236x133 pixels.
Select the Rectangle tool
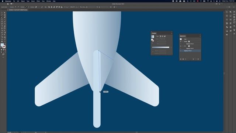coord(2,21)
